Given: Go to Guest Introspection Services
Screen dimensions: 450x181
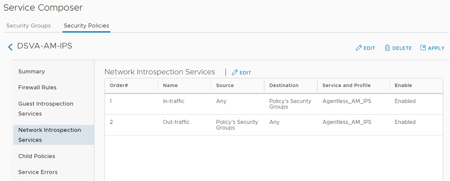Looking at the screenshot, I should (46, 108).
